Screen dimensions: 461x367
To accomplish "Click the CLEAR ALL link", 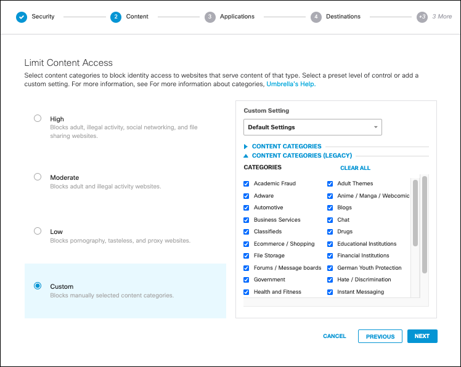I will [x=355, y=168].
